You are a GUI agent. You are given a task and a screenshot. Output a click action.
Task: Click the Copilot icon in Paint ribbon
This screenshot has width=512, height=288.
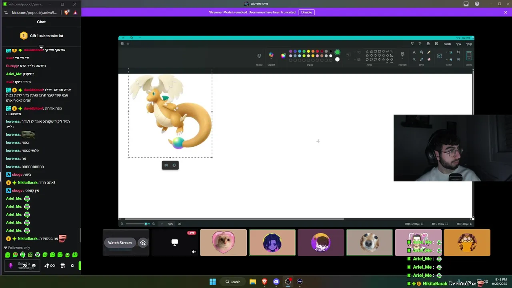pos(271,54)
